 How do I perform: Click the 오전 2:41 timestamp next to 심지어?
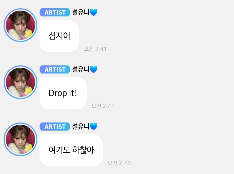pos(95,49)
